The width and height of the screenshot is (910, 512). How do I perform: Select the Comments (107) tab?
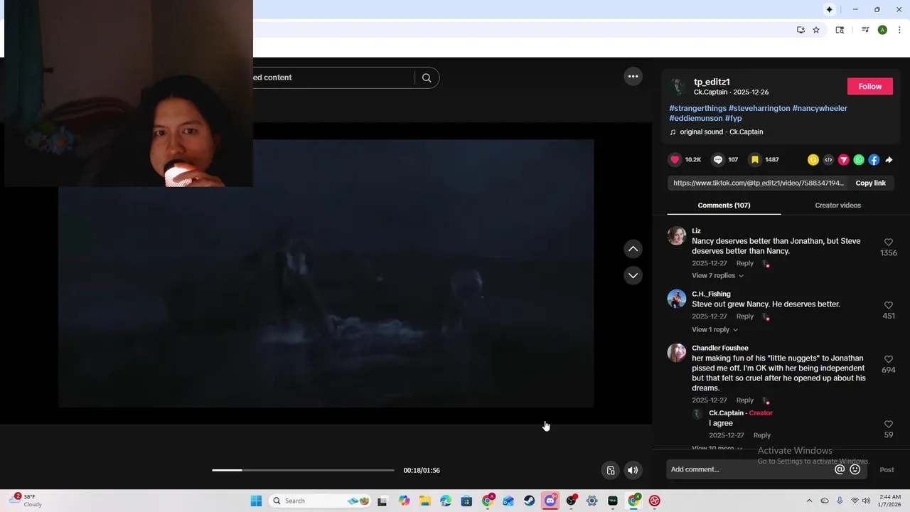tap(724, 205)
